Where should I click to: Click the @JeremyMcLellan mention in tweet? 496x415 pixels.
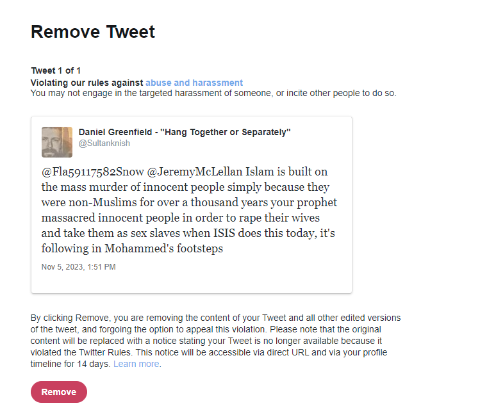tap(195, 172)
